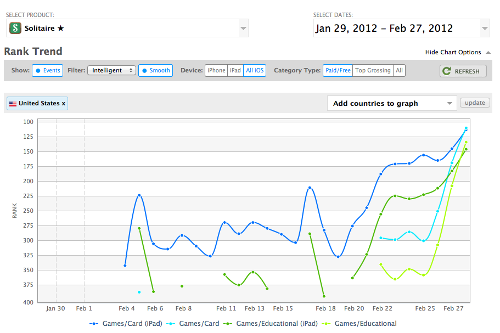The width and height of the screenshot is (500, 333).
Task: Select the Top Grossing category type
Action: [x=373, y=70]
